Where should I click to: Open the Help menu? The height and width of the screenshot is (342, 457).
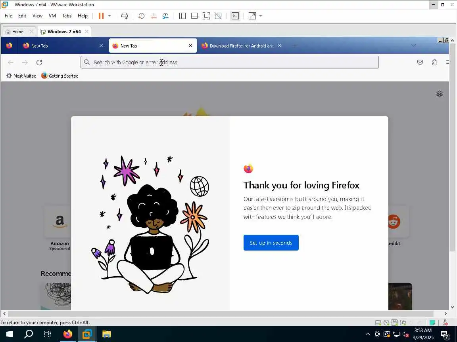coord(83,16)
